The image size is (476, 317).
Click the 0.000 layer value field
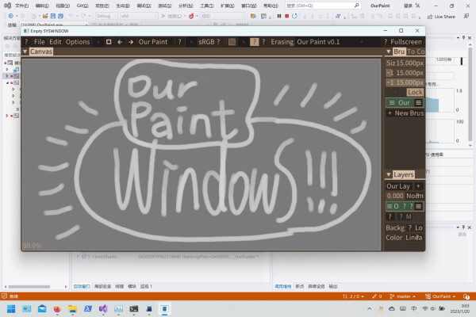[x=395, y=196]
